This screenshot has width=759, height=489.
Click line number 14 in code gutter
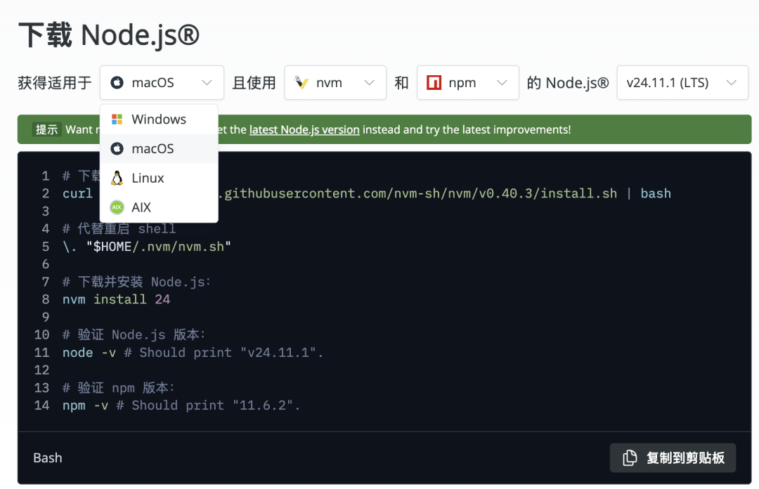click(41, 405)
